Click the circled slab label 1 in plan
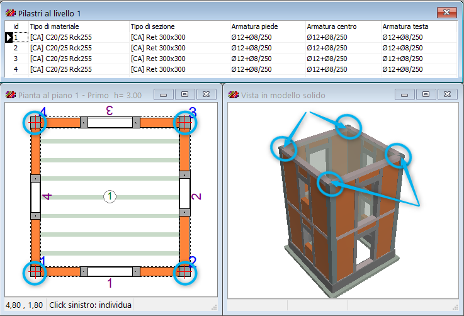Screen dimensions: 464x316 [x=110, y=197]
